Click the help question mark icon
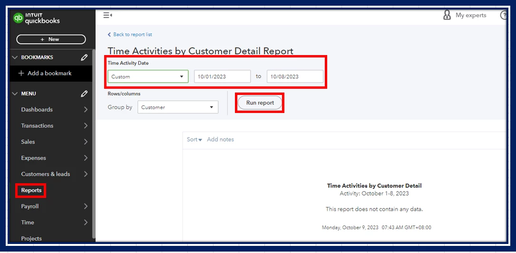Screen dimensions: 516x253 point(504,16)
